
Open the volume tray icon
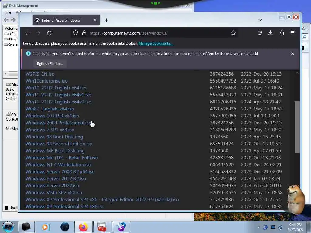[x=280, y=227]
